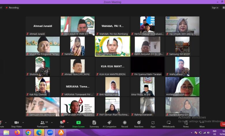This screenshot has height=136, width=225.
Task: Select Muslih Pai Pringsurat video tile
Action: point(43,46)
